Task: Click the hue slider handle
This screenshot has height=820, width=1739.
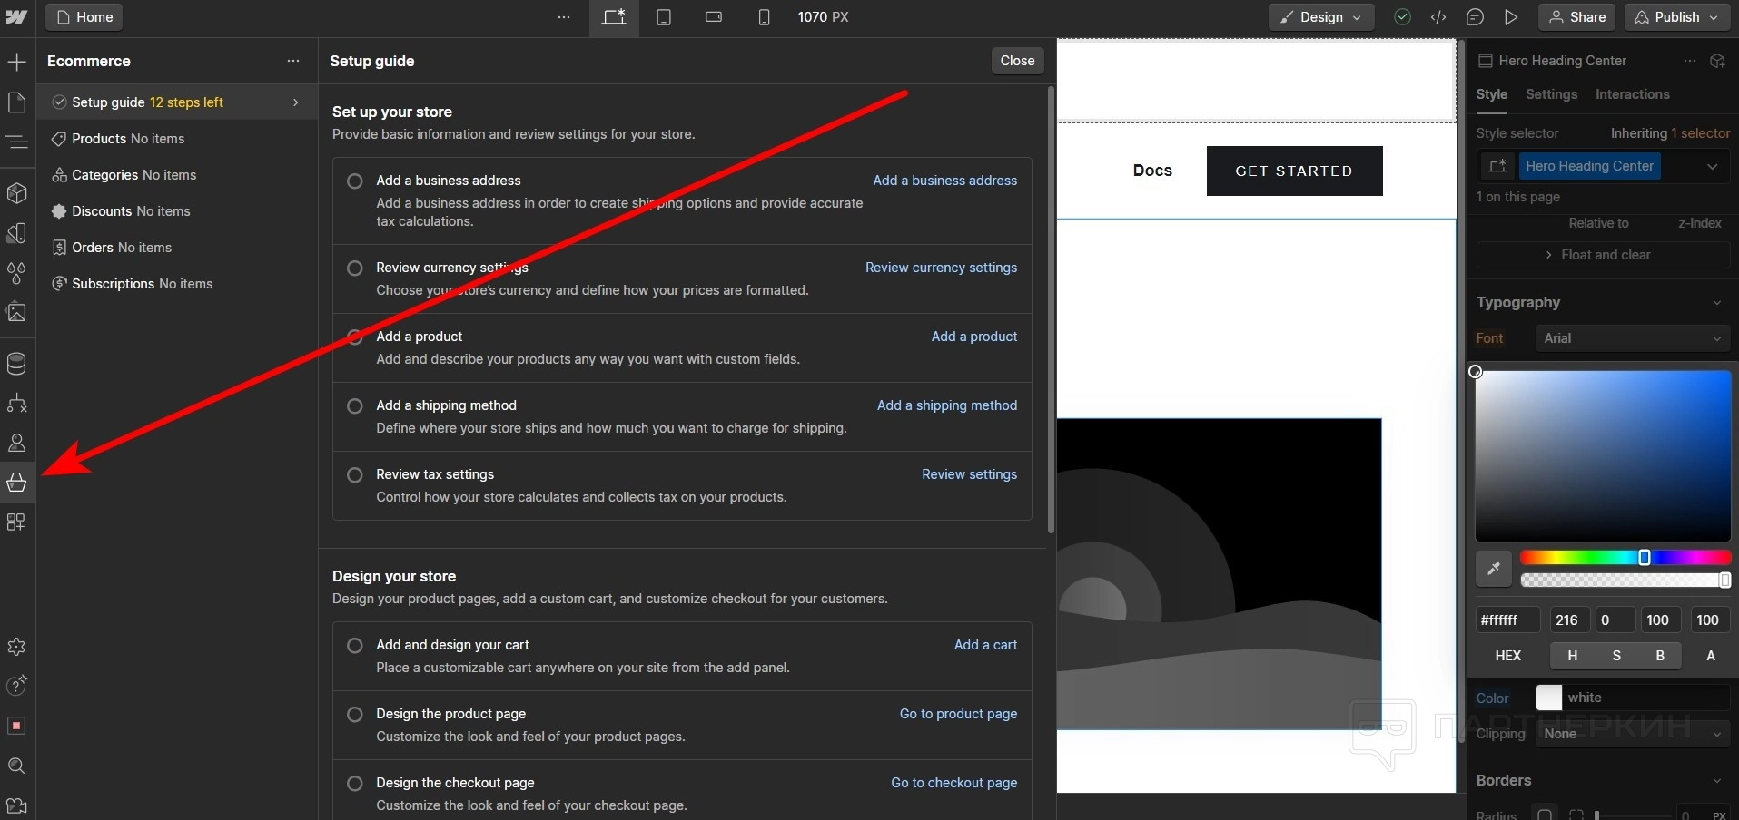Action: point(1644,558)
